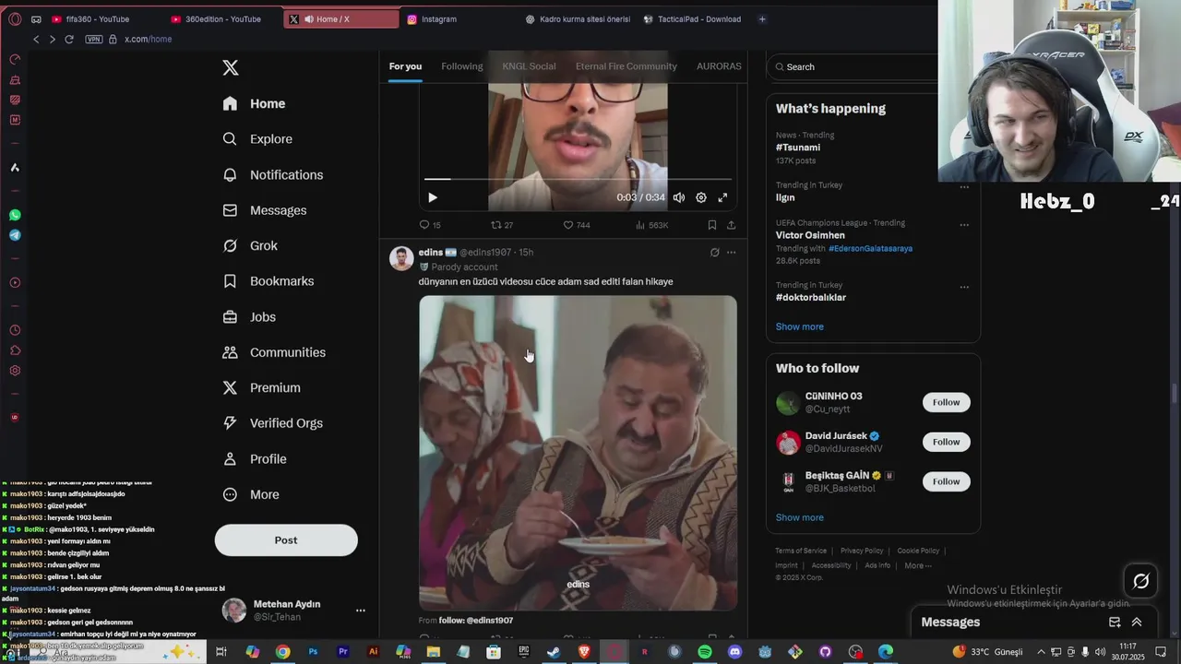This screenshot has width=1181, height=664.
Task: Open History clock icon in Opera sidebar
Action: coord(15,330)
